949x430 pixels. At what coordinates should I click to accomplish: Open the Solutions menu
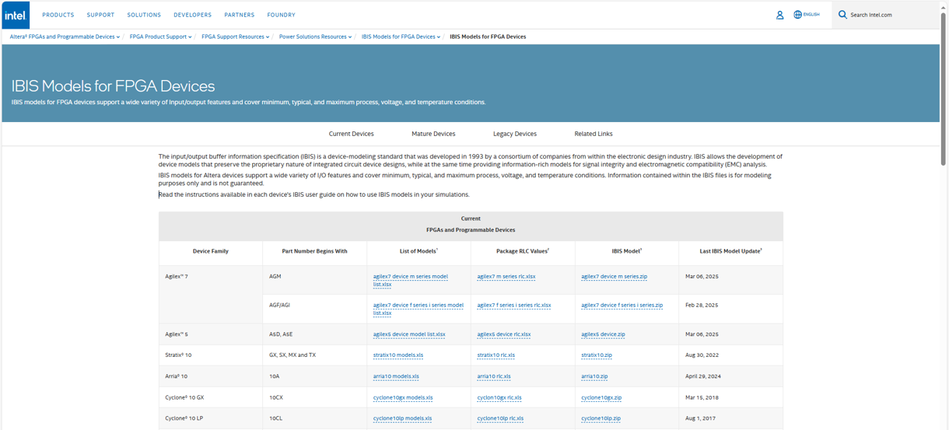tap(144, 15)
